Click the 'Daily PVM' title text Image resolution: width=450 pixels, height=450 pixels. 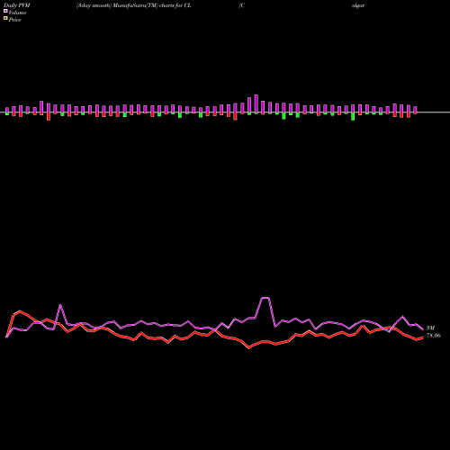(x=17, y=5)
